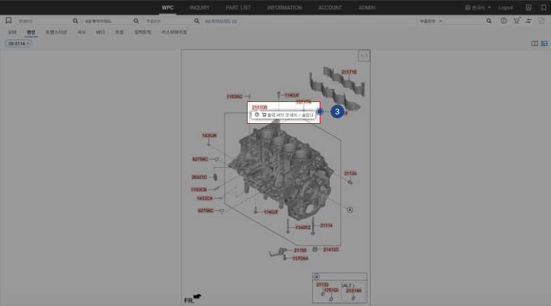
Task: Open the ACCOUNT menu
Action: click(330, 7)
